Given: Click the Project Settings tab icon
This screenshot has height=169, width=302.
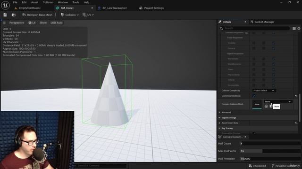Looking at the screenshot, I should [141, 8].
